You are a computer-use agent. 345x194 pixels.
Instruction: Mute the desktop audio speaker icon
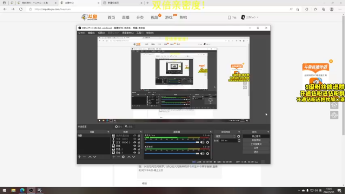click(x=202, y=153)
